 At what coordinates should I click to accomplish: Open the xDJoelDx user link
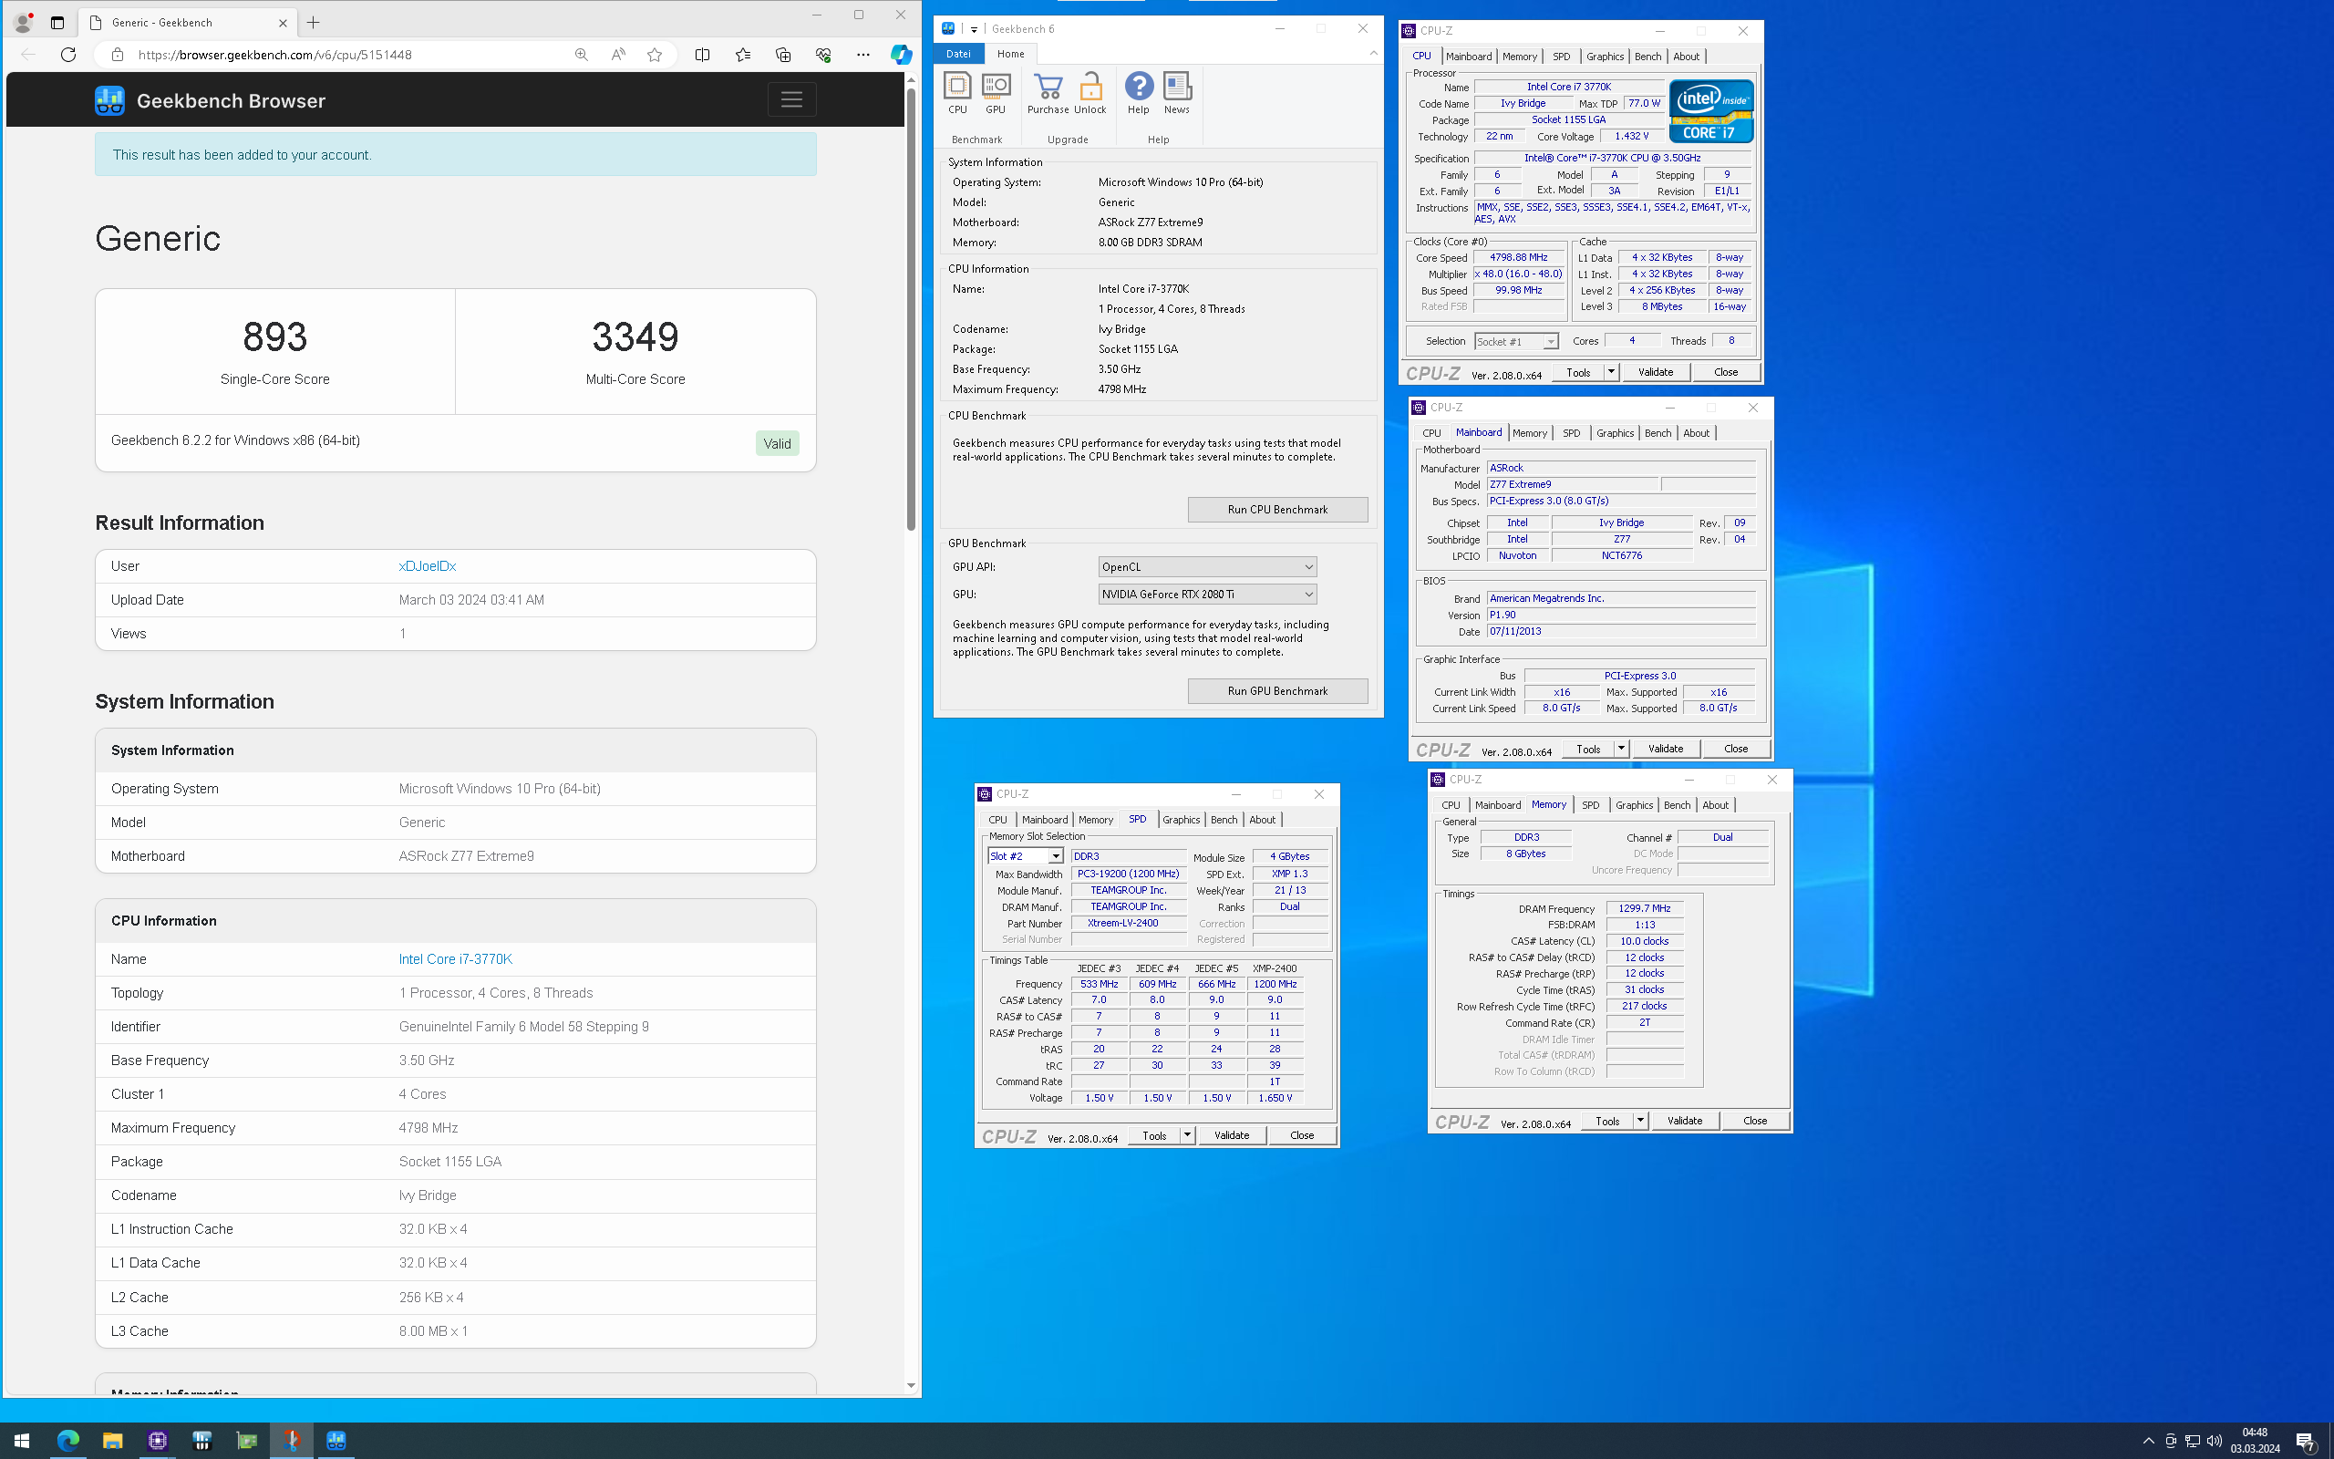click(x=428, y=566)
